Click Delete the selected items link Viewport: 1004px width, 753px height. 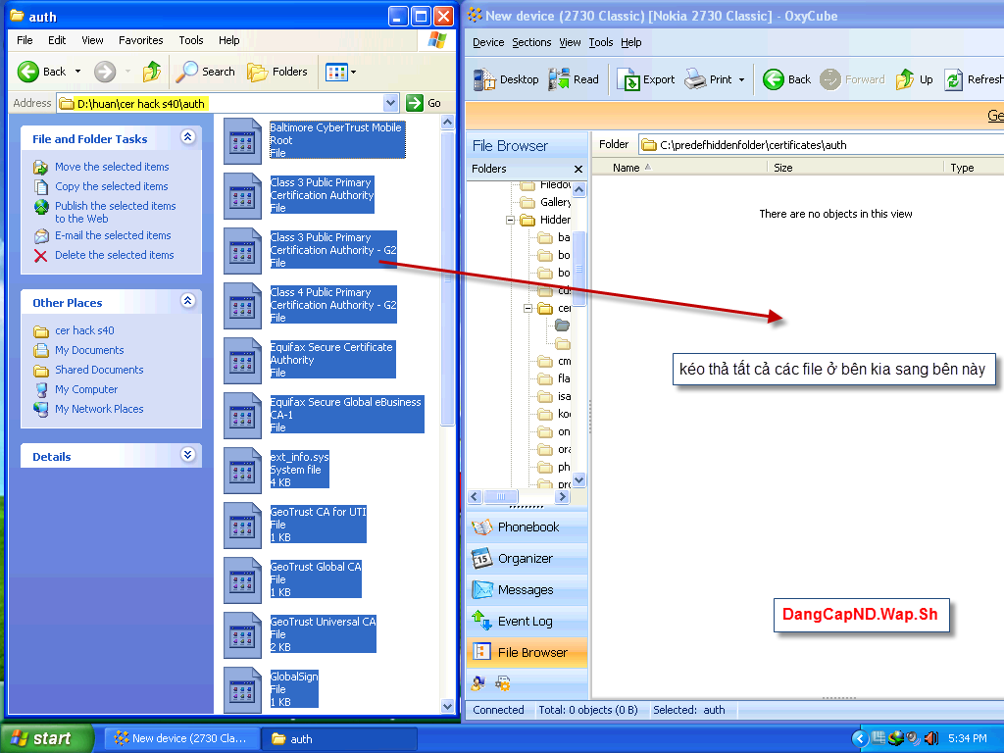115,255
